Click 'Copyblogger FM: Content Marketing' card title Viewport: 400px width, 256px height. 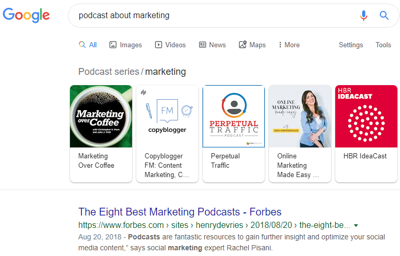(x=167, y=165)
